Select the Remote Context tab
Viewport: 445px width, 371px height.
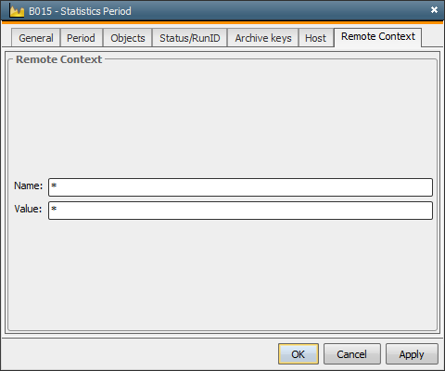pos(377,37)
